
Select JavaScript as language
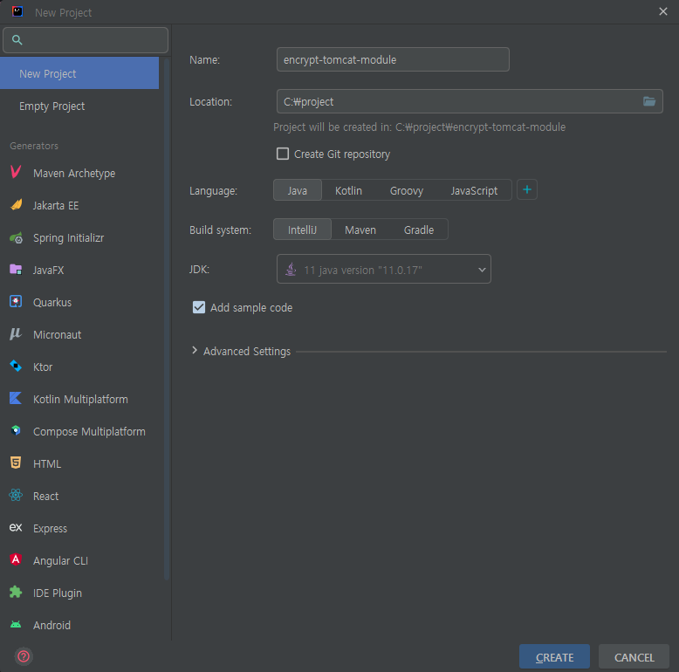point(474,190)
